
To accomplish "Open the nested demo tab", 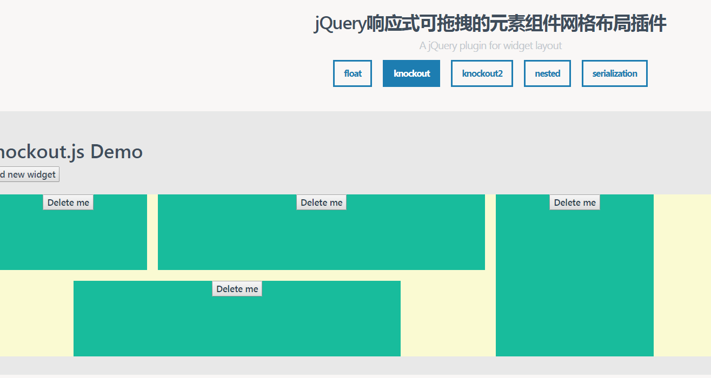I will [547, 73].
